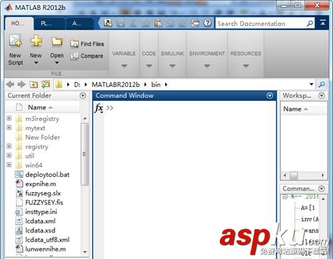Collapse the Command History date node

(x=285, y=197)
